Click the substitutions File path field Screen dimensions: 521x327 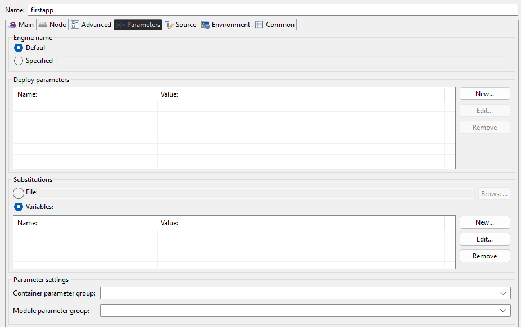257,193
